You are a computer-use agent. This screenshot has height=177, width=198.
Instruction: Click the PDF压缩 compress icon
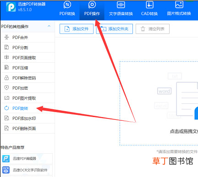click(6, 67)
